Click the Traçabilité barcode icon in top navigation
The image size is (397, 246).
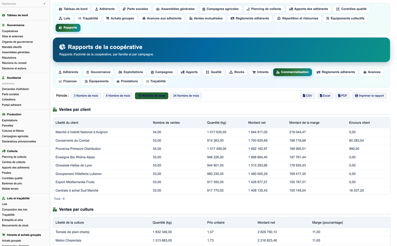pos(79,19)
